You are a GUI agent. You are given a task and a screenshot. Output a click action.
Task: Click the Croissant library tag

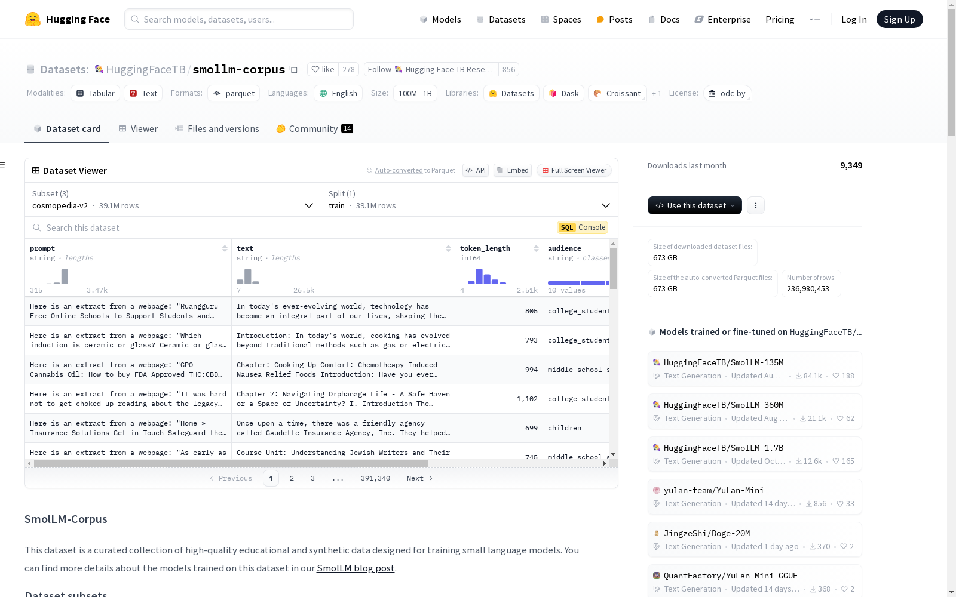618,93
